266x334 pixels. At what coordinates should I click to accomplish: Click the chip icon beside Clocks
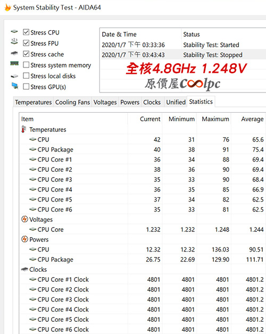point(24,270)
